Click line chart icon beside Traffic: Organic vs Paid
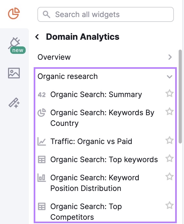This screenshot has width=184, height=224. 42,141
